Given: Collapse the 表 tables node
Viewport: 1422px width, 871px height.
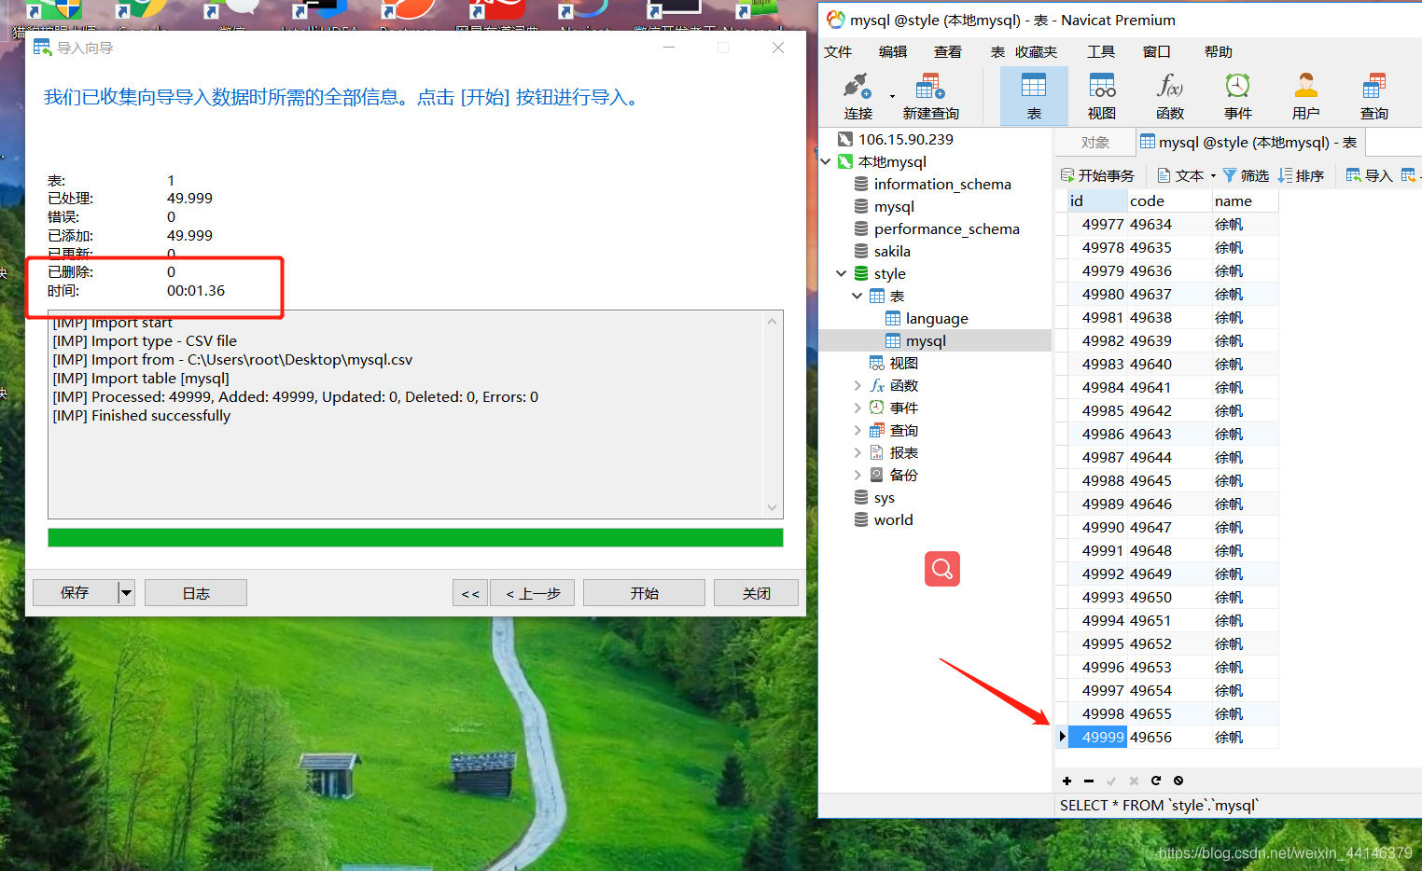Looking at the screenshot, I should pyautogui.click(x=857, y=296).
